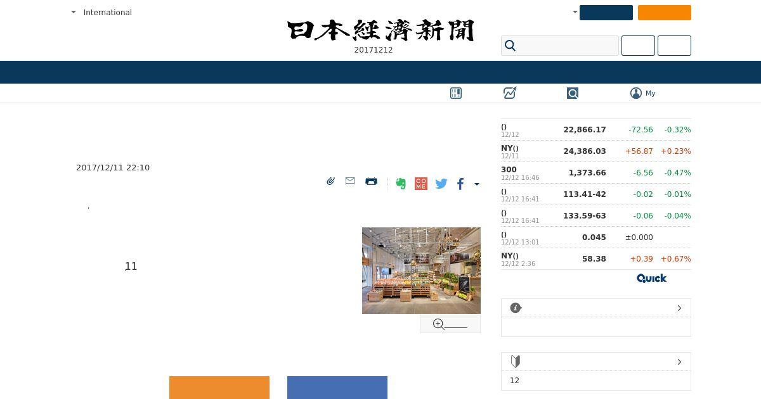Click the QUICK logo under market table
Viewport: 761px width, 399px height.
651,278
